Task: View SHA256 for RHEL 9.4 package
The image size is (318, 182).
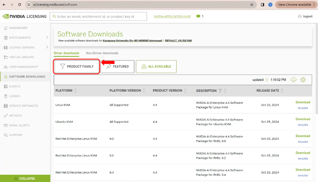Action: (303, 176)
